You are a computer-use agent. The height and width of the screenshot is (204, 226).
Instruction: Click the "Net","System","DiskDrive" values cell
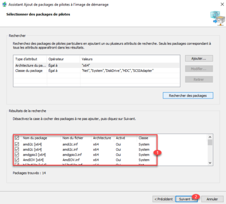pyautogui.click(x=118, y=71)
